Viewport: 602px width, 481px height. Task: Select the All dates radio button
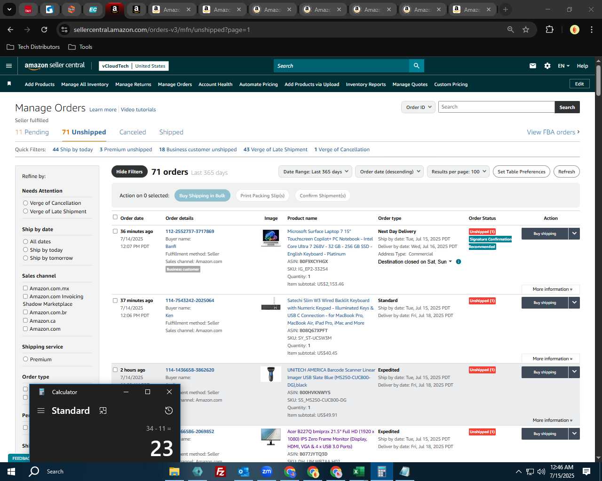[x=25, y=241]
